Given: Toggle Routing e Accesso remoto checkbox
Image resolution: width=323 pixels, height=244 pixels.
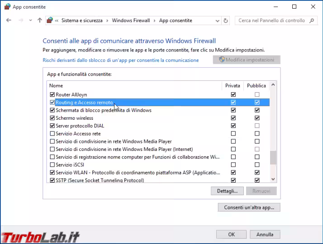Looking at the screenshot, I should [x=52, y=102].
